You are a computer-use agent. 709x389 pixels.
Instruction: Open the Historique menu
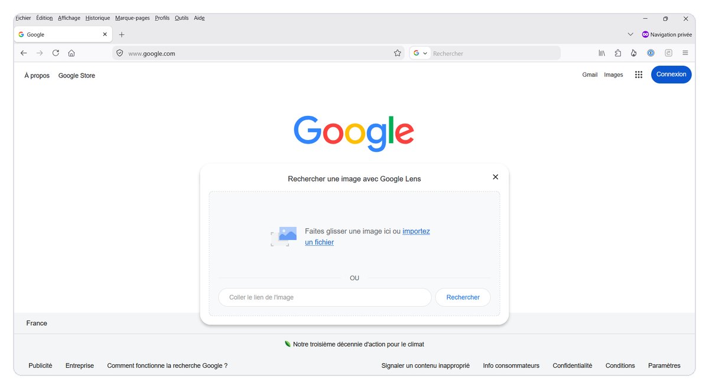(97, 18)
